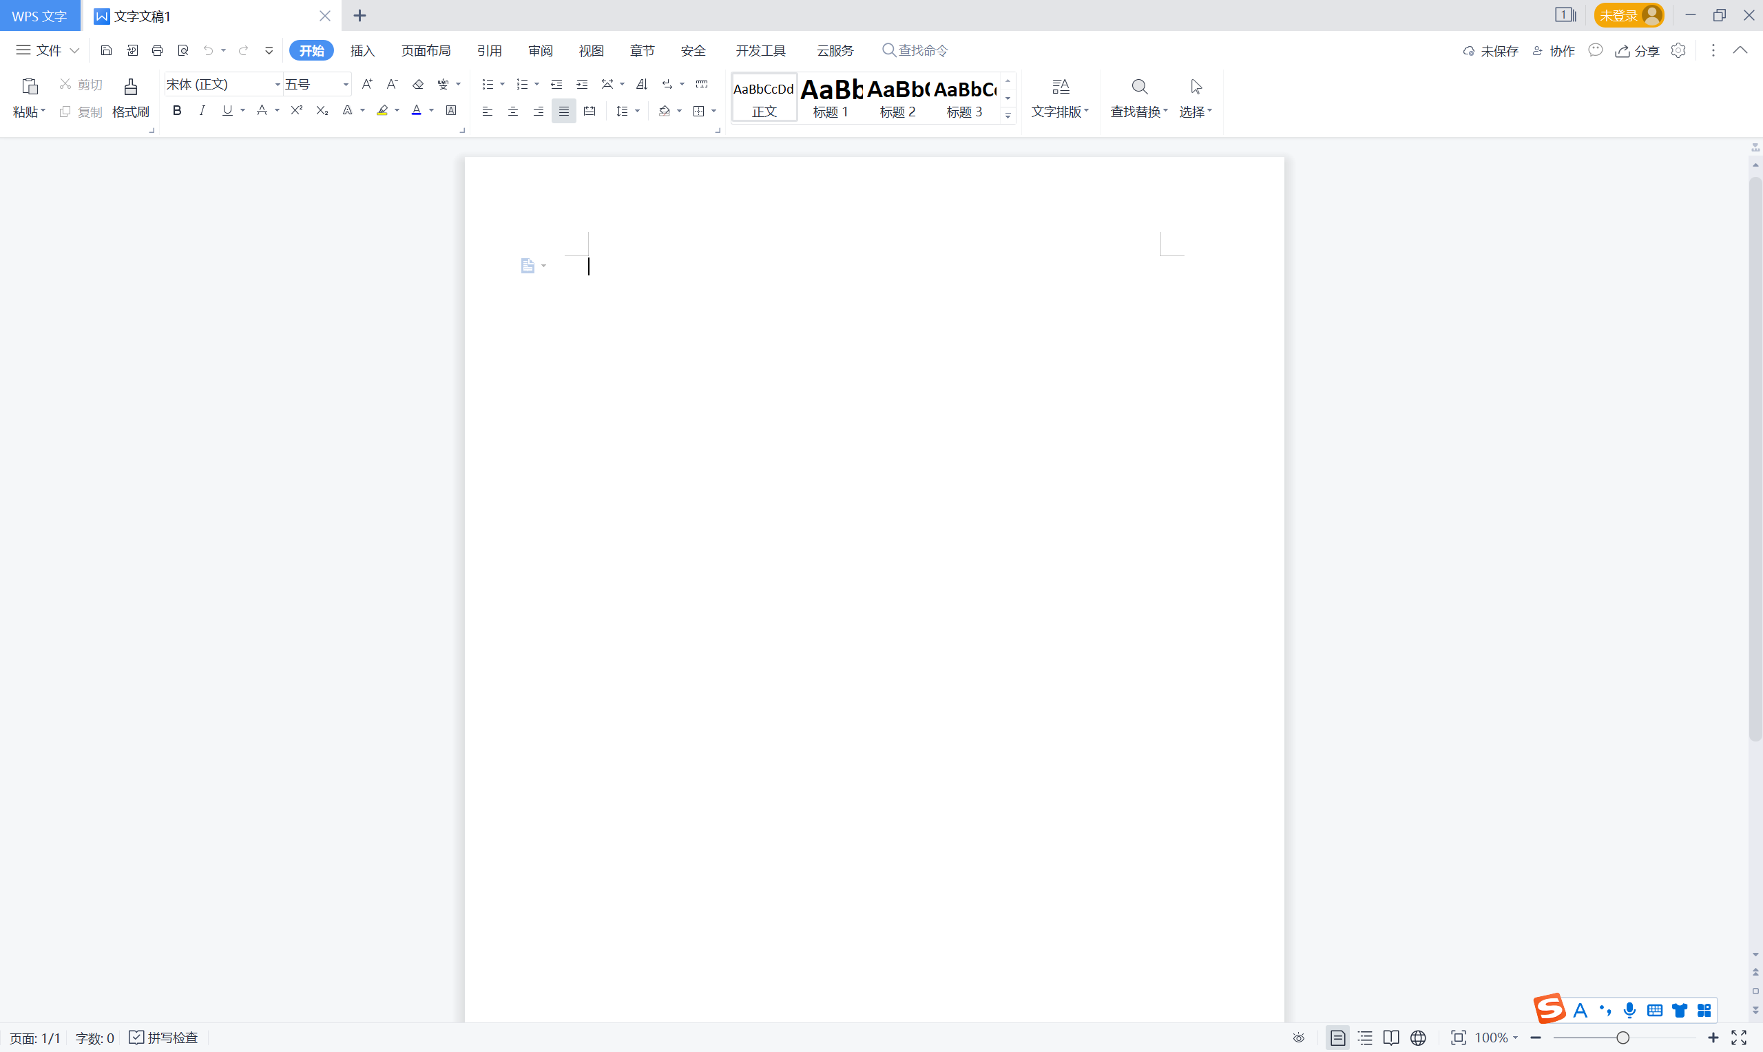
Task: Open the 开发工具 ribbon tab
Action: coord(760,50)
